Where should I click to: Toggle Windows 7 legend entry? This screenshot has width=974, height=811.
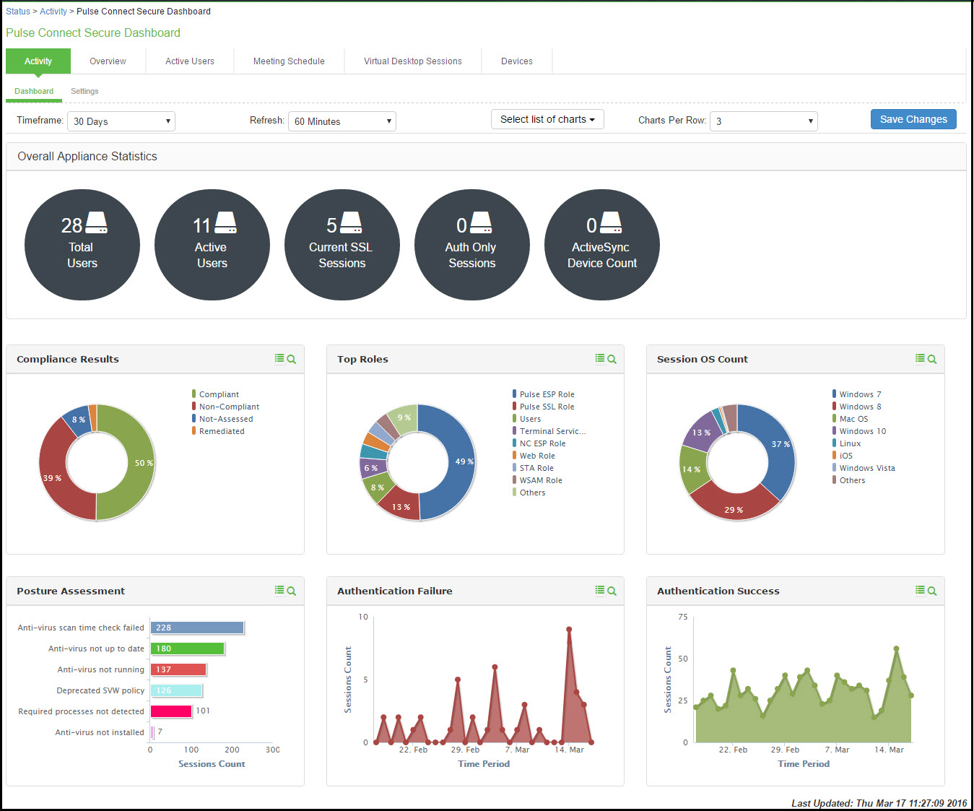857,394
